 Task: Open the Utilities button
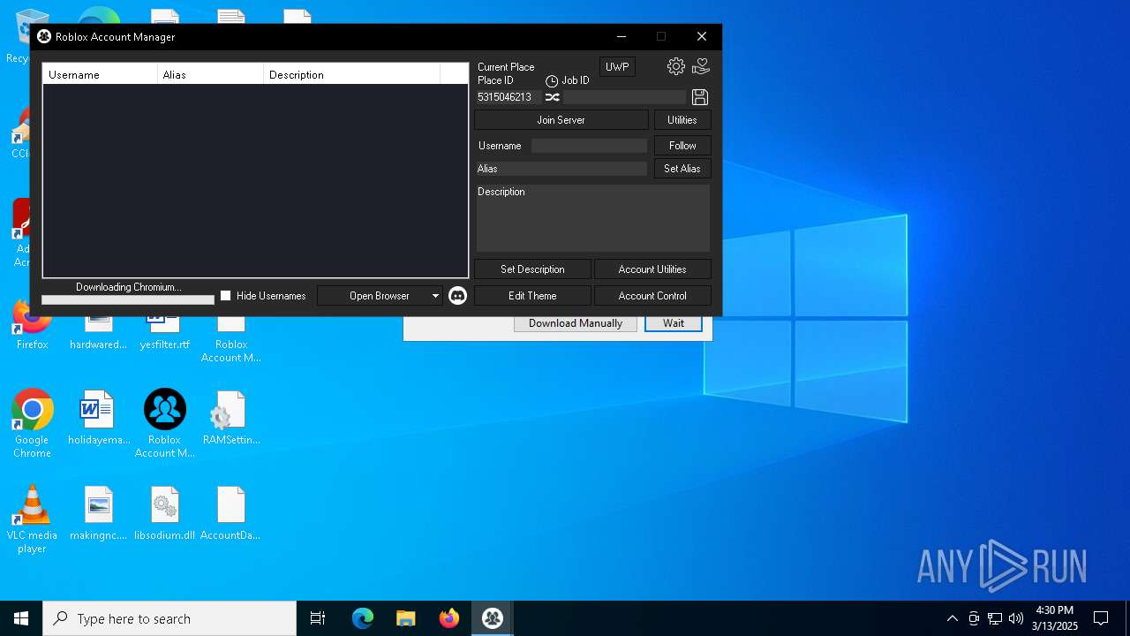(x=682, y=120)
